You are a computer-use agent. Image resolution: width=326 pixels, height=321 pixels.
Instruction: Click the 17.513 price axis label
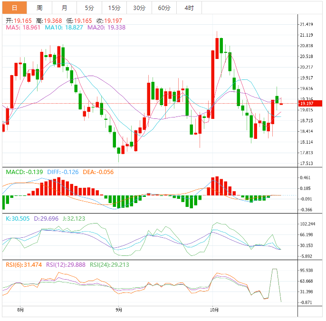coord(307,164)
